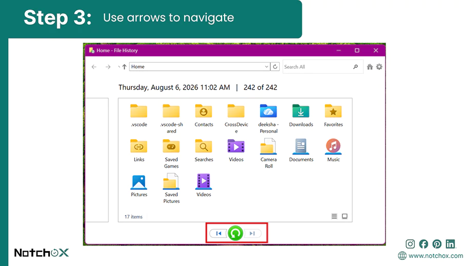This screenshot has width=474, height=266.
Task: Click the green Restore button
Action: [235, 233]
